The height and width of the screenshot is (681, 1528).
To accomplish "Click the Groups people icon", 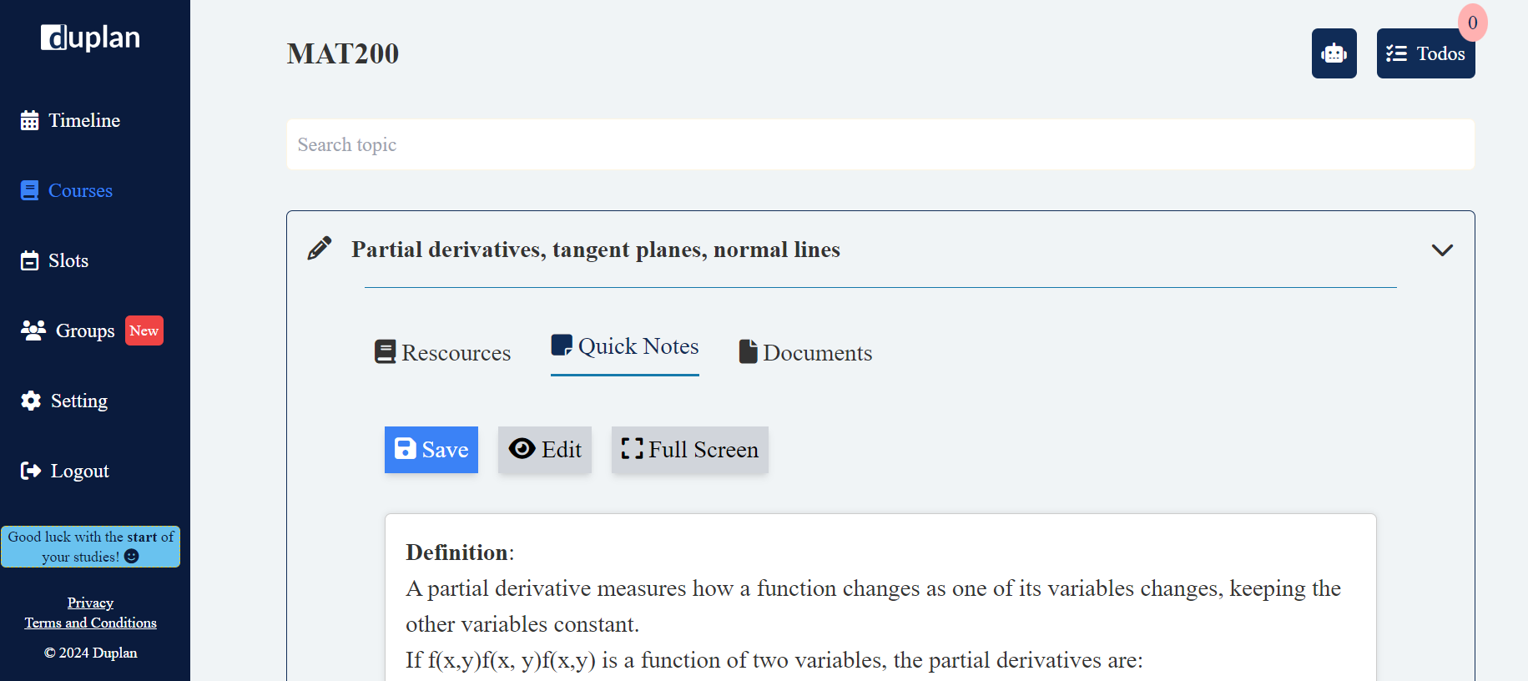I will pyautogui.click(x=31, y=330).
